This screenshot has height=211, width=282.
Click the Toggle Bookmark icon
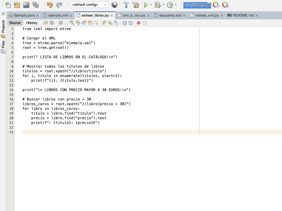116,23
